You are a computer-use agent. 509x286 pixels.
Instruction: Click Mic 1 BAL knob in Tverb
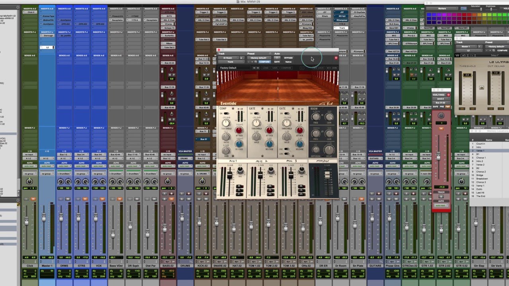[x=240, y=171]
